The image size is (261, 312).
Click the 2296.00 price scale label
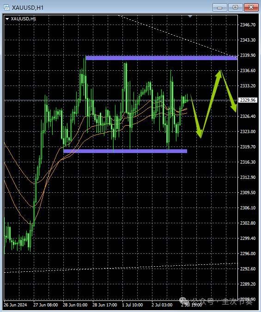(x=248, y=253)
